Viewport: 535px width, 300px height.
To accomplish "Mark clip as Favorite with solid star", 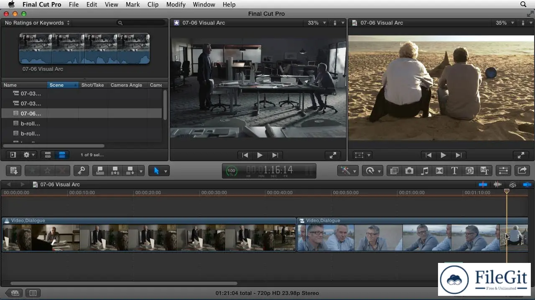I will pyautogui.click(x=32, y=170).
